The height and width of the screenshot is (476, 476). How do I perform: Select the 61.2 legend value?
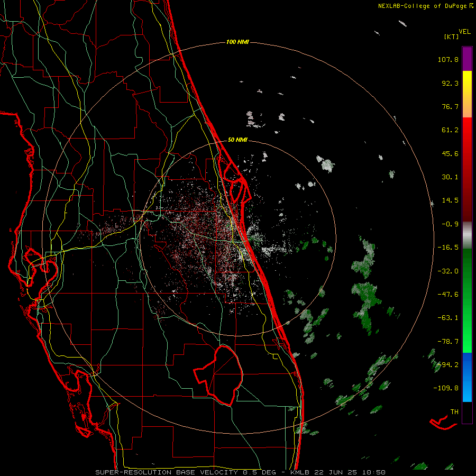450,130
